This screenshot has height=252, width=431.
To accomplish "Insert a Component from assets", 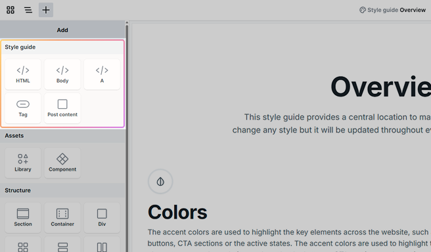I will click(62, 163).
